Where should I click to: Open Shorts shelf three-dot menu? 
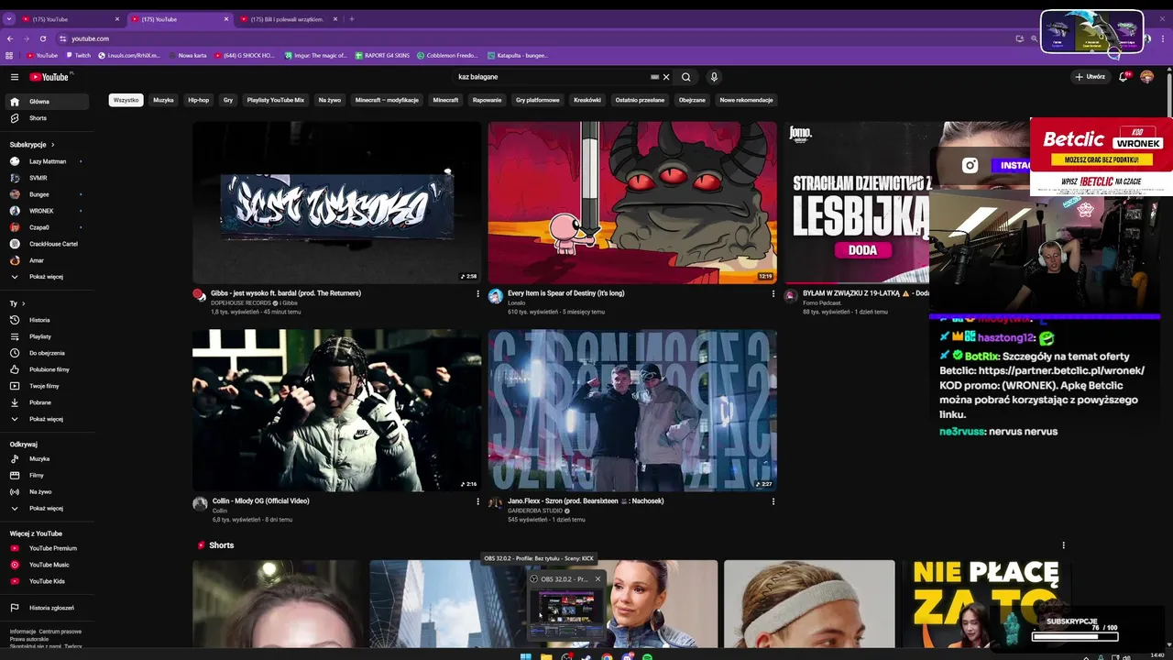point(1063,545)
